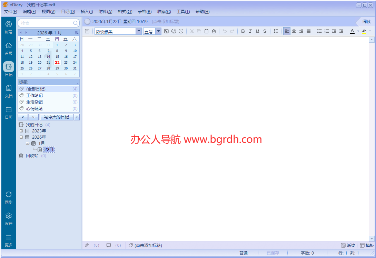The image size is (376, 258).
Task: Insert numbered list
Action: [327, 31]
